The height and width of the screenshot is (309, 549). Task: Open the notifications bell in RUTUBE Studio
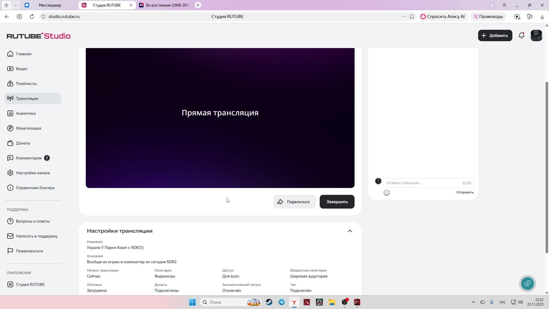tap(521, 35)
